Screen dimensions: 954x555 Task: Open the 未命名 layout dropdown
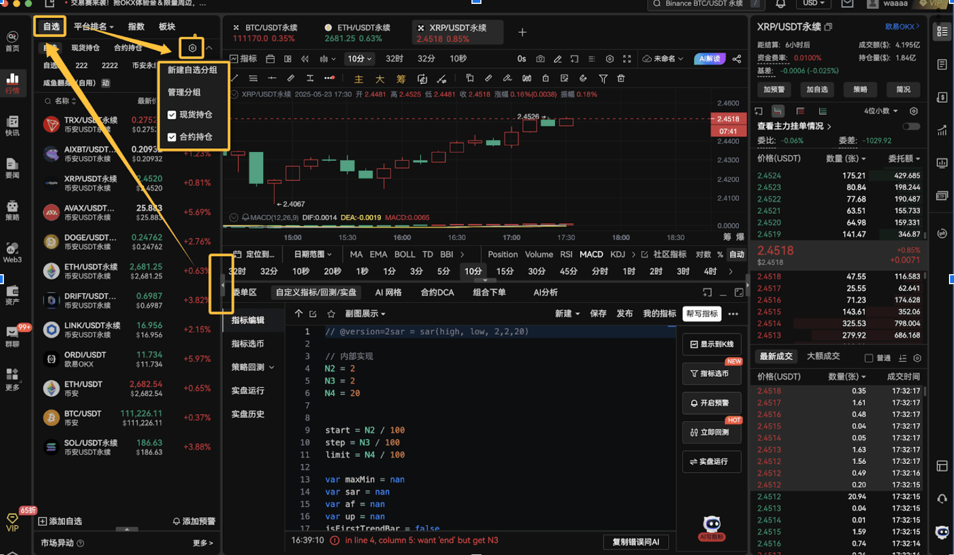coord(662,59)
